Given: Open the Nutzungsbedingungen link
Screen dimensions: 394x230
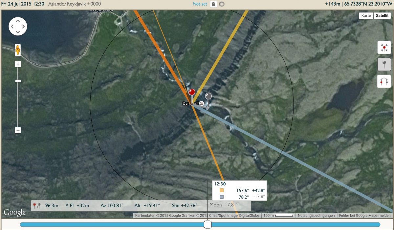Looking at the screenshot, I should click(x=317, y=216).
